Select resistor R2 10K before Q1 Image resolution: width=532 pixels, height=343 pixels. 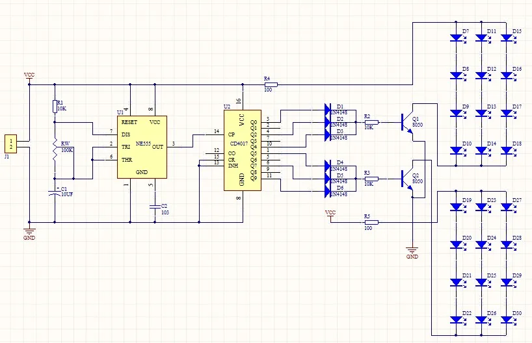pos(371,122)
